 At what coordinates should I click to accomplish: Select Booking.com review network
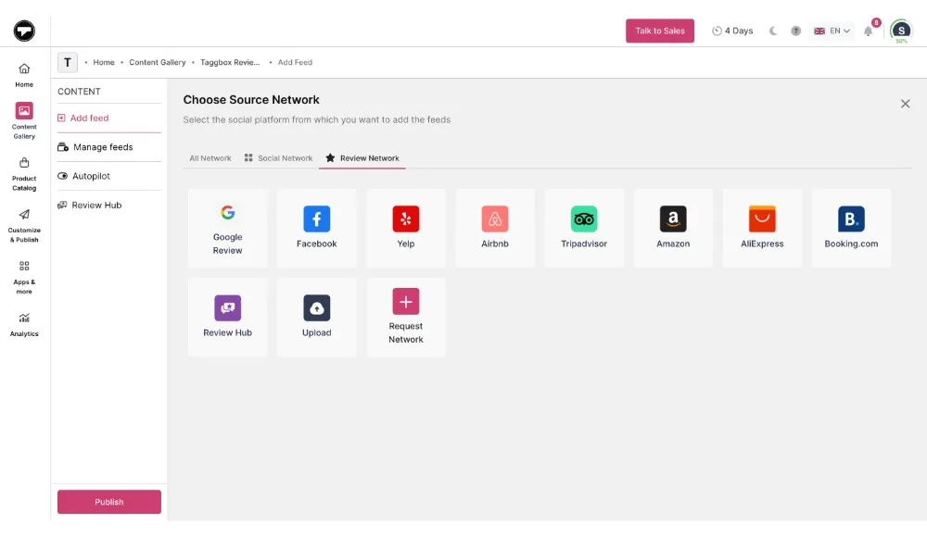(x=851, y=228)
